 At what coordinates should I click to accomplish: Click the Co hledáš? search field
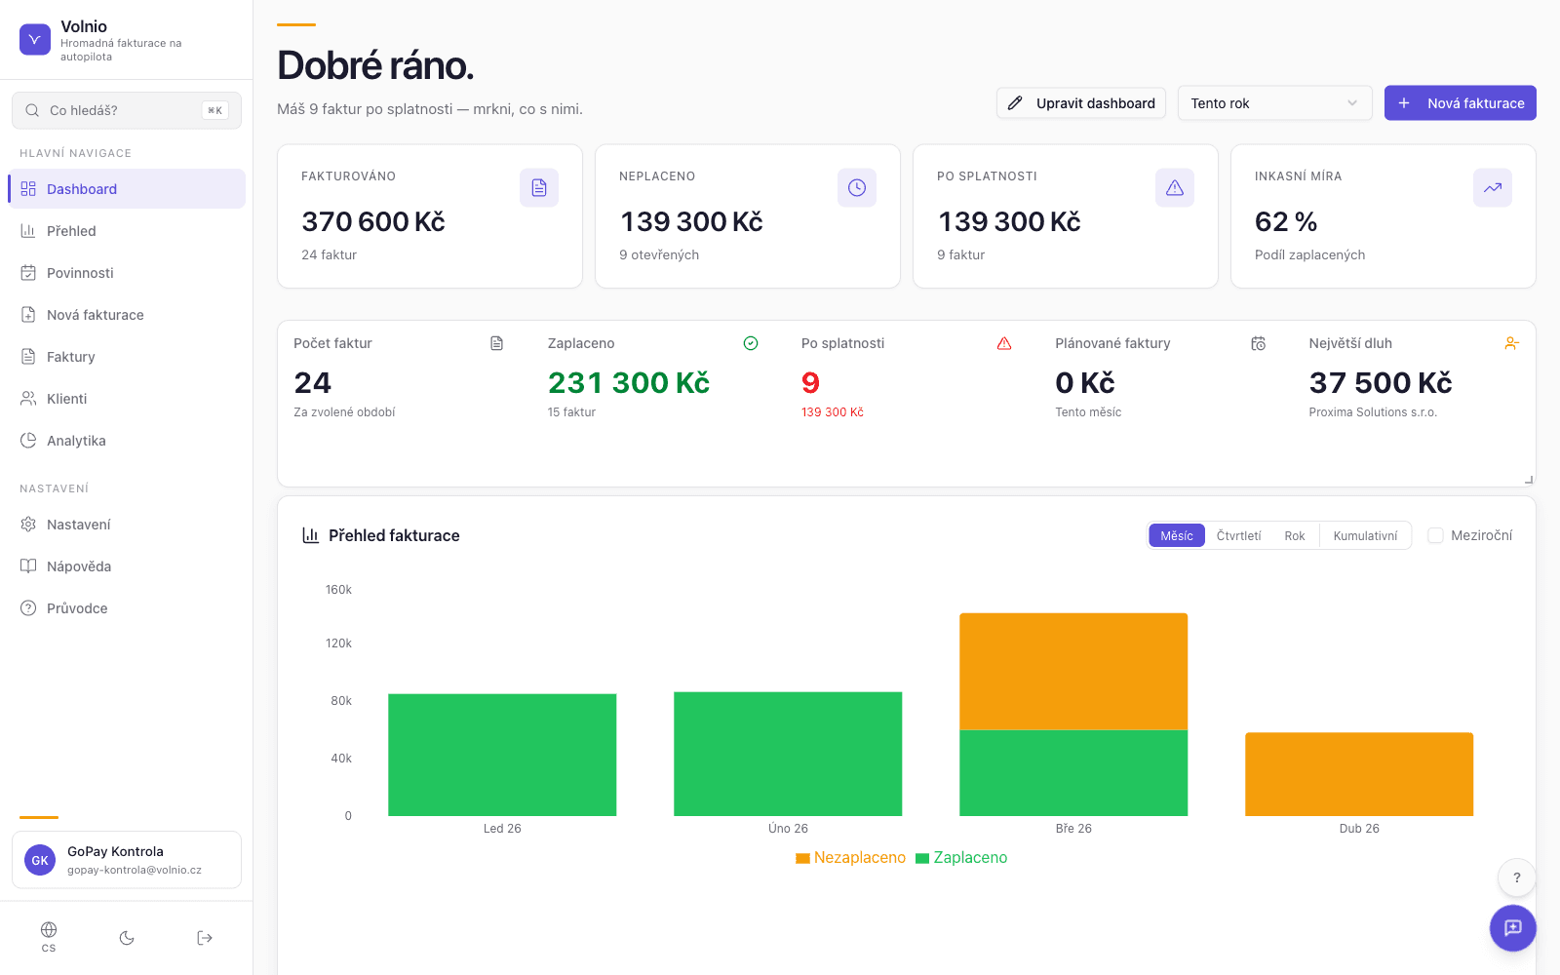click(x=127, y=110)
